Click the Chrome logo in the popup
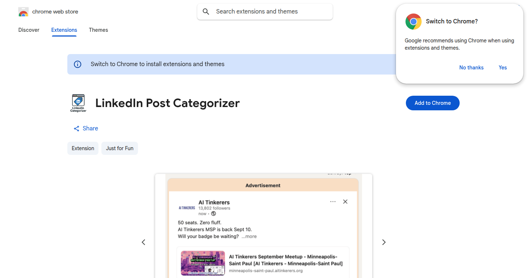The height and width of the screenshot is (278, 527). (x=414, y=22)
